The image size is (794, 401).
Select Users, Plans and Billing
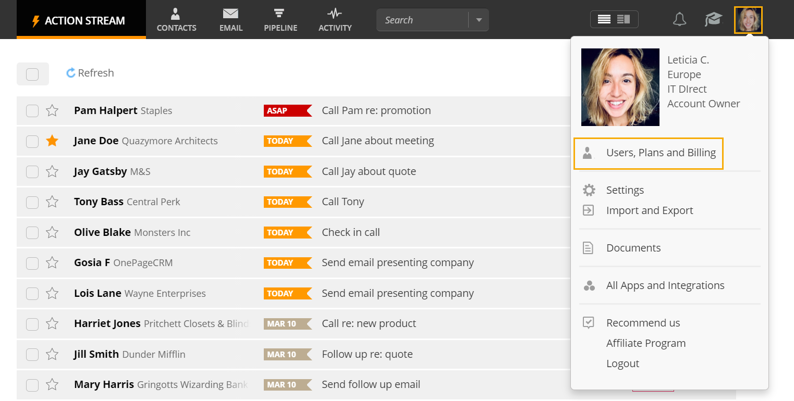pyautogui.click(x=649, y=153)
